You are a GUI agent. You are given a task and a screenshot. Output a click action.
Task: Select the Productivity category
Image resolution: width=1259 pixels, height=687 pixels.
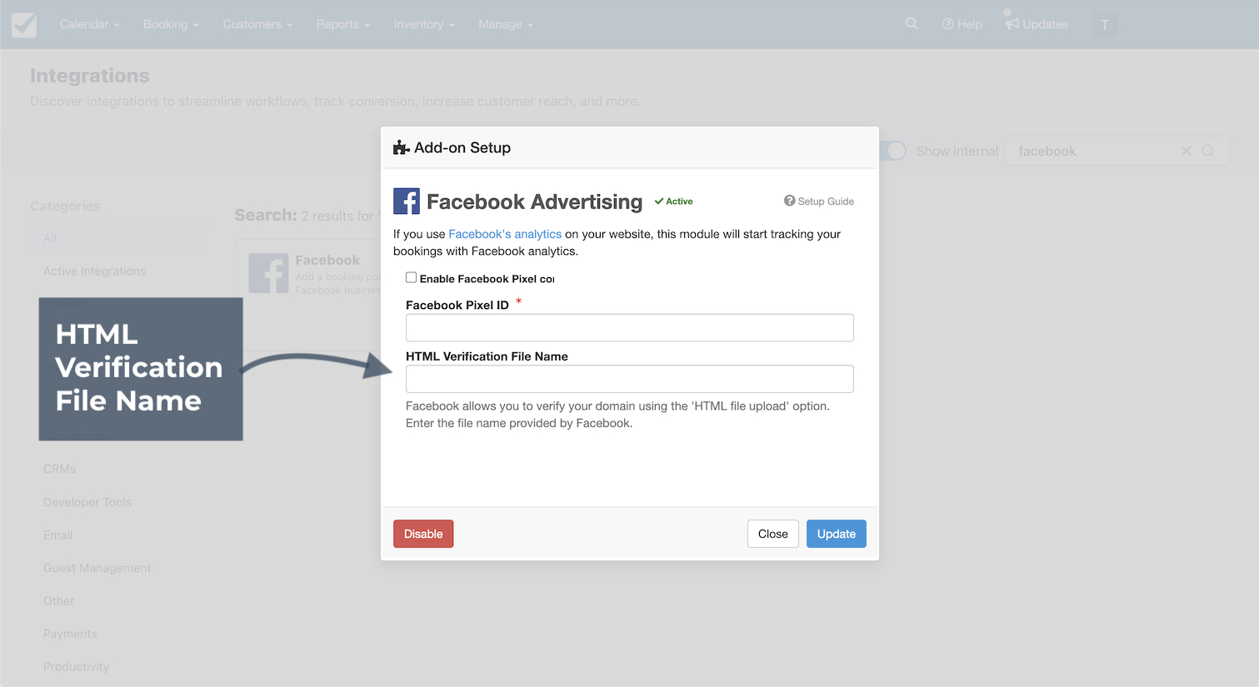76,667
